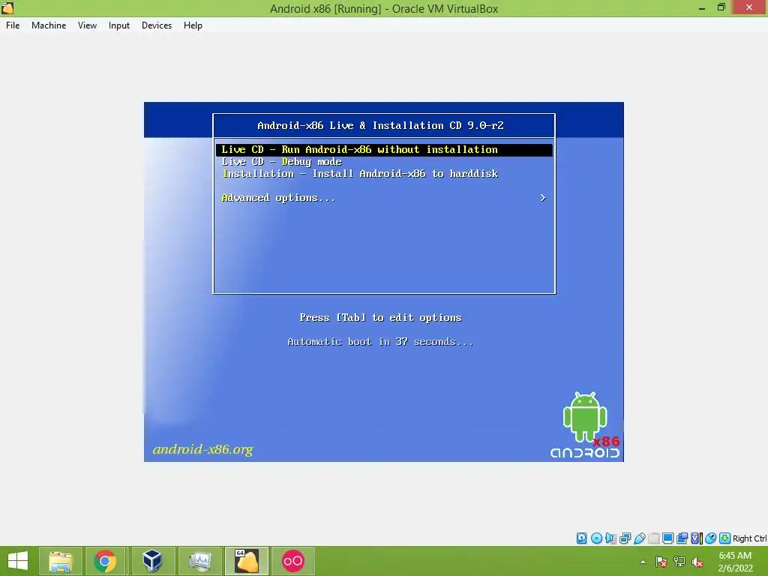Screen dimensions: 768x576
Task: Open VirtualBox Manager taskbar icon
Action: 151,561
